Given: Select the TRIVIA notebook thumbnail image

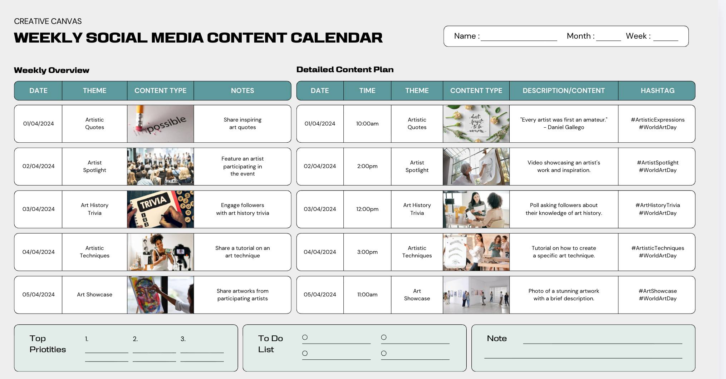Looking at the screenshot, I should (161, 209).
